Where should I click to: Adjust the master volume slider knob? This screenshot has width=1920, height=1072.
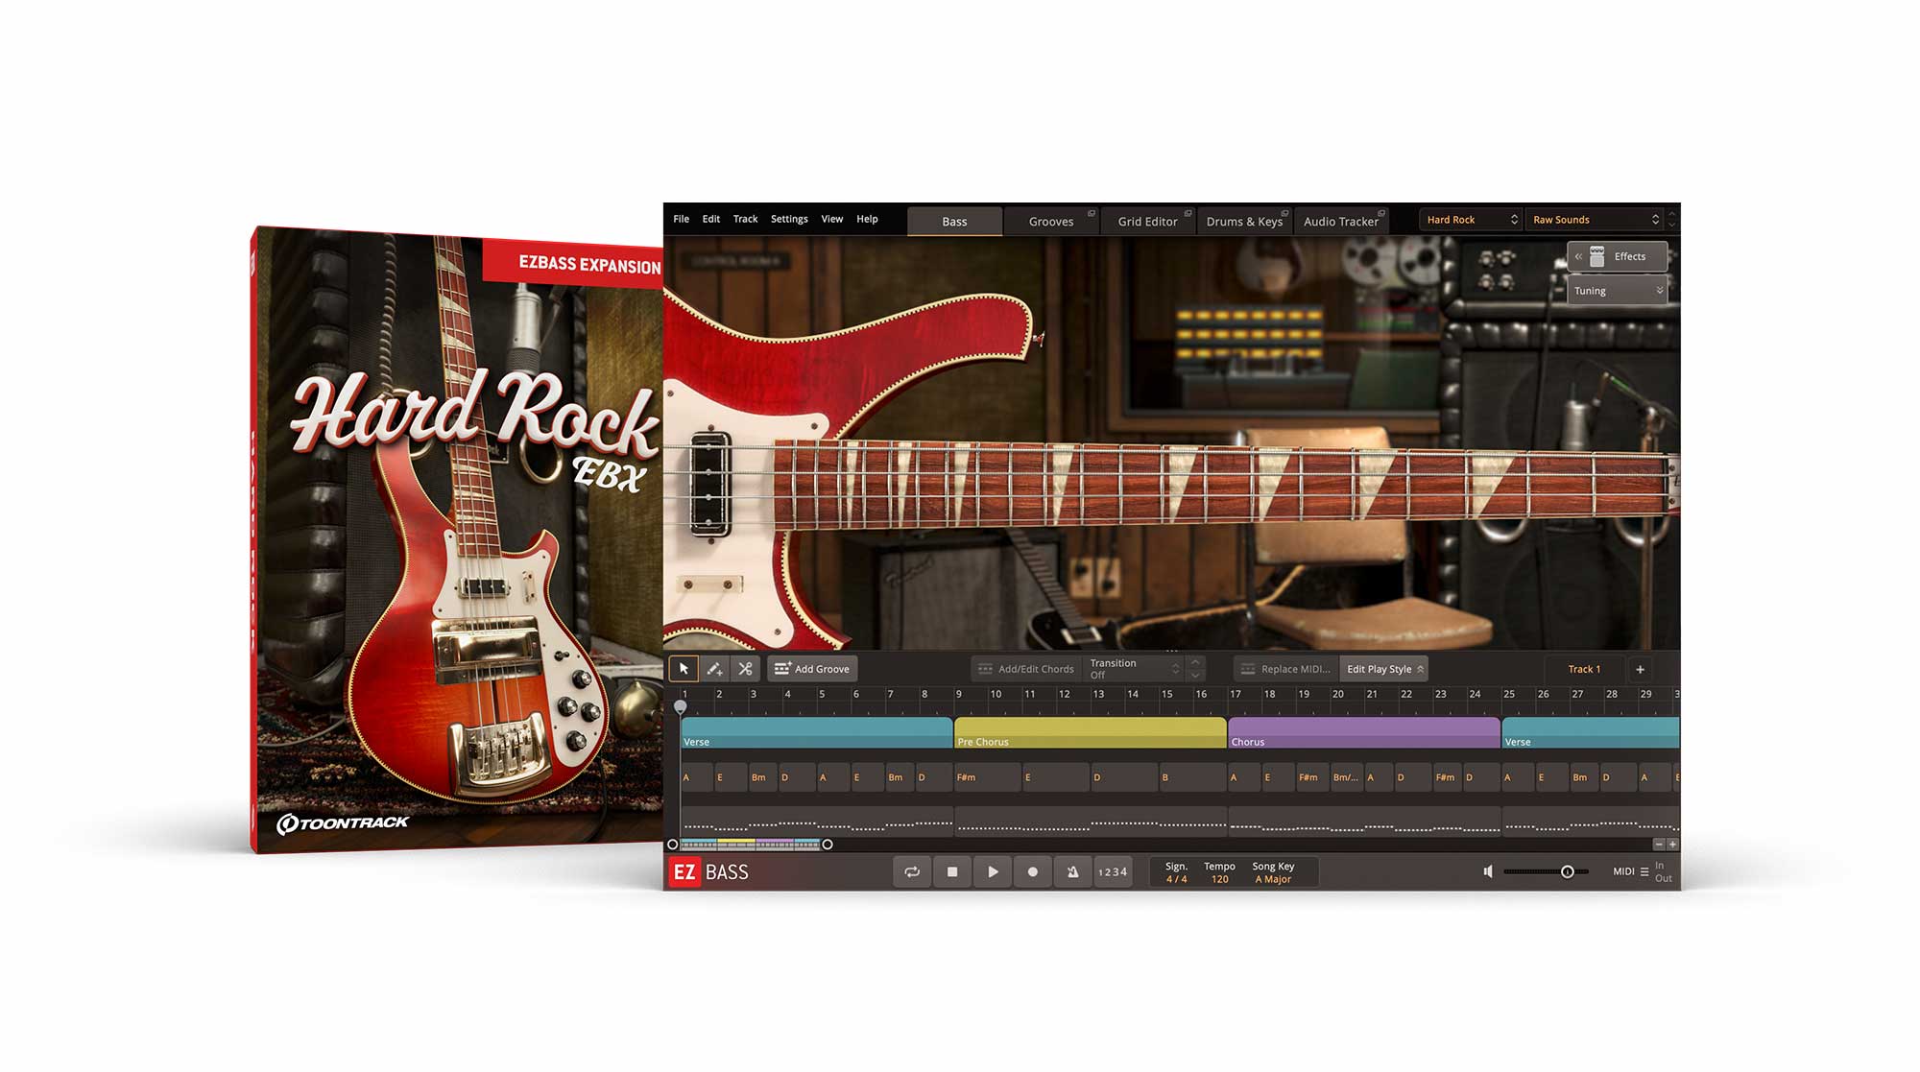(1567, 871)
